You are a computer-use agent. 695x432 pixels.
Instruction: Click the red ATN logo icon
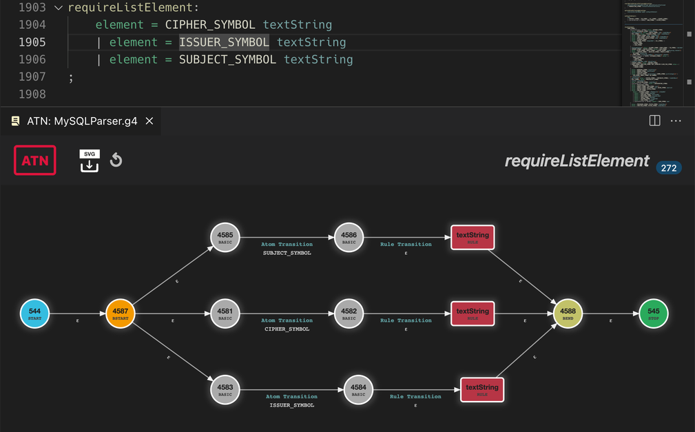pos(35,161)
